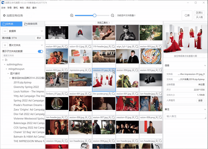Open the 图 image search button

pyautogui.click(x=187, y=15)
